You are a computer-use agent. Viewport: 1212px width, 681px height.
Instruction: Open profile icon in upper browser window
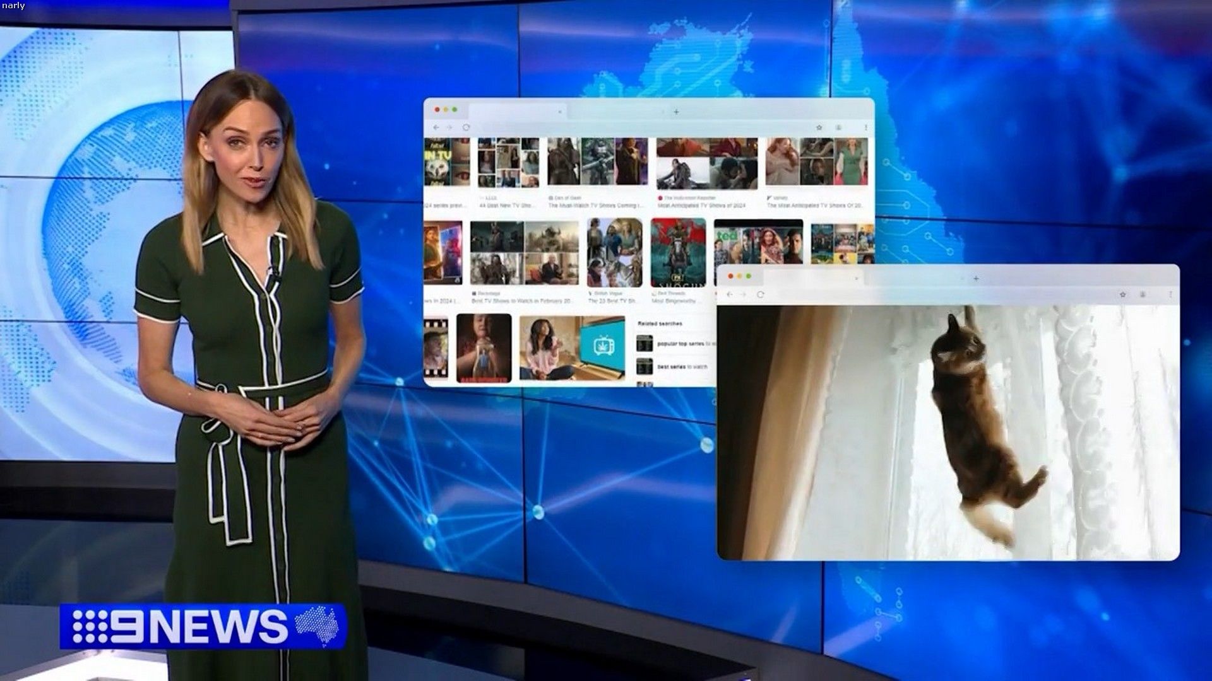pos(838,127)
